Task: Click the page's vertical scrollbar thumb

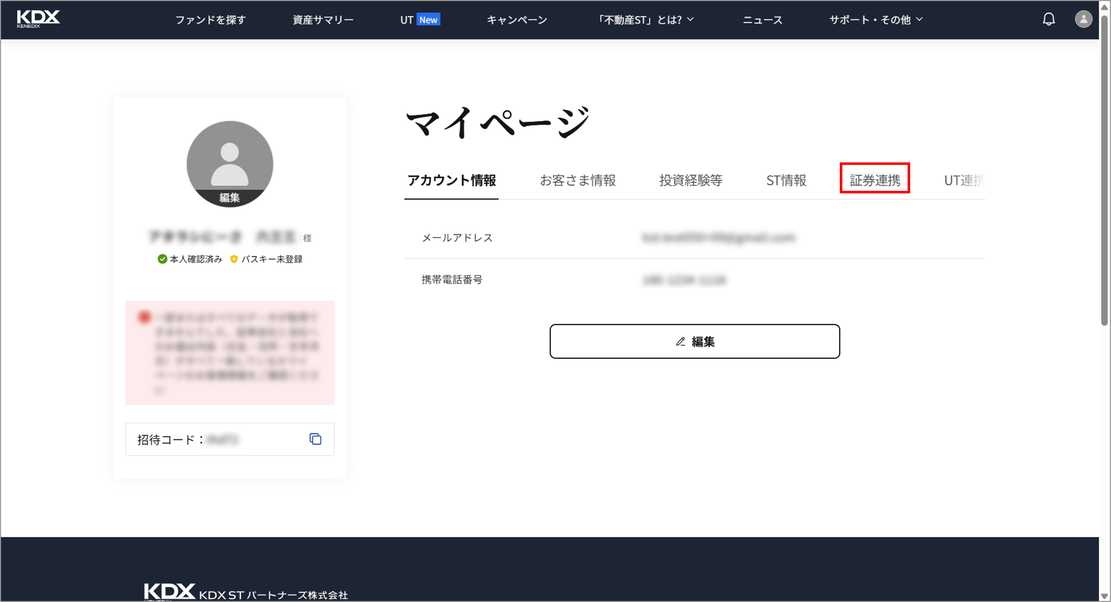Action: tap(1104, 170)
